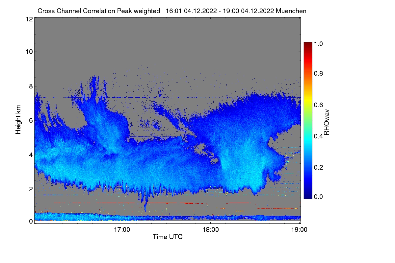Viewport: 395px width, 263px height.
Task: Click the colorbar value 0.0
Action: pyautogui.click(x=319, y=197)
